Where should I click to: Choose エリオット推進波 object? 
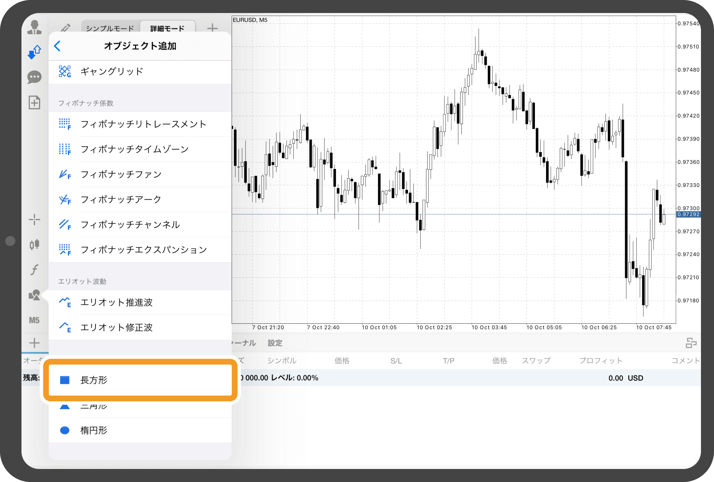pos(117,302)
